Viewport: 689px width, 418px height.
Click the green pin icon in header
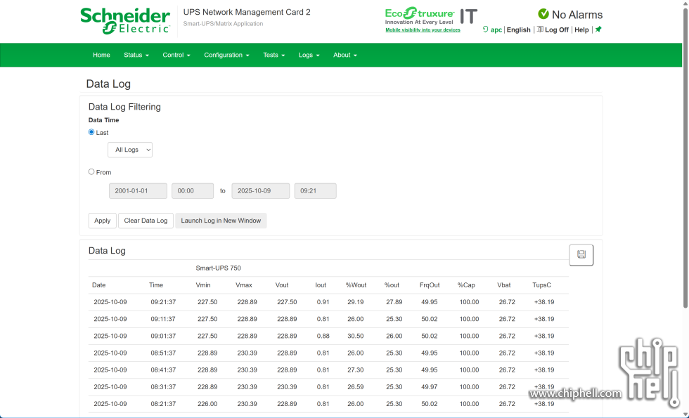coord(598,30)
